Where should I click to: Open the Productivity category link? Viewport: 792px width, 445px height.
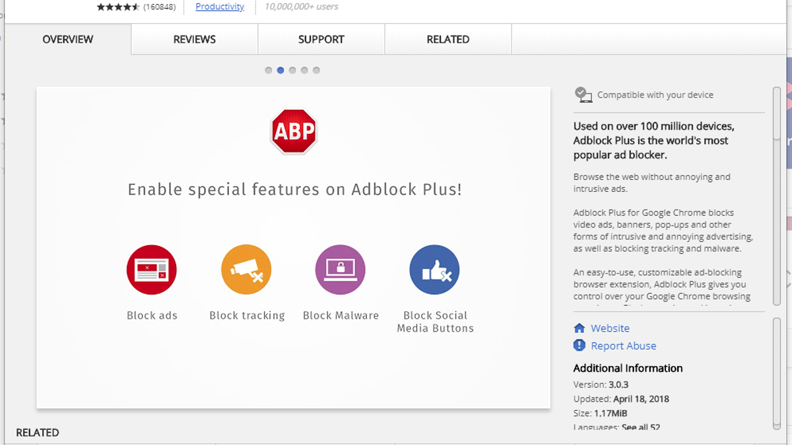tap(220, 7)
